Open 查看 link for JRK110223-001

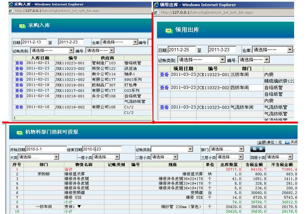19,63
